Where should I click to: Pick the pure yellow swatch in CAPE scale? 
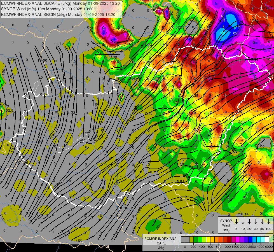[208, 239]
